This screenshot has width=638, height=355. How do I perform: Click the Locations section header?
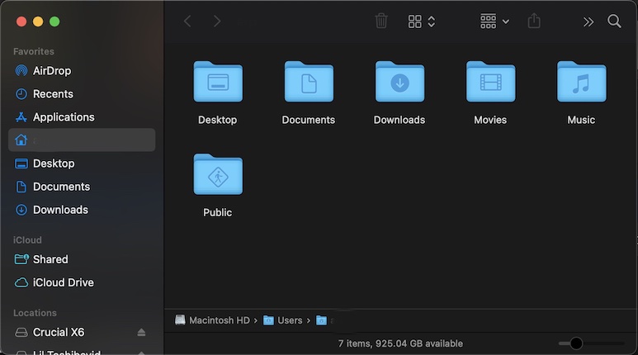[35, 313]
